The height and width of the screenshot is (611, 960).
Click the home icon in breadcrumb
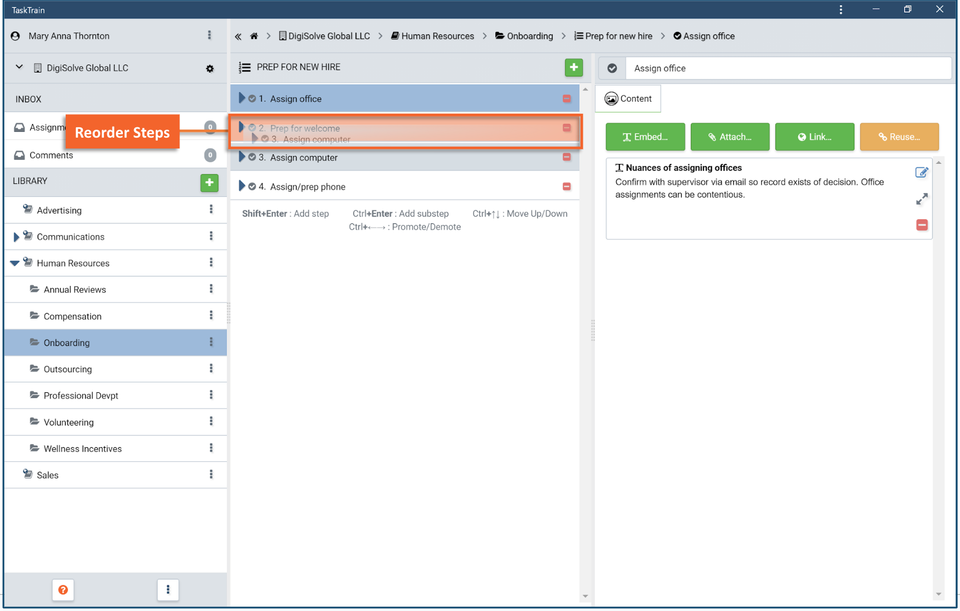[x=254, y=36]
